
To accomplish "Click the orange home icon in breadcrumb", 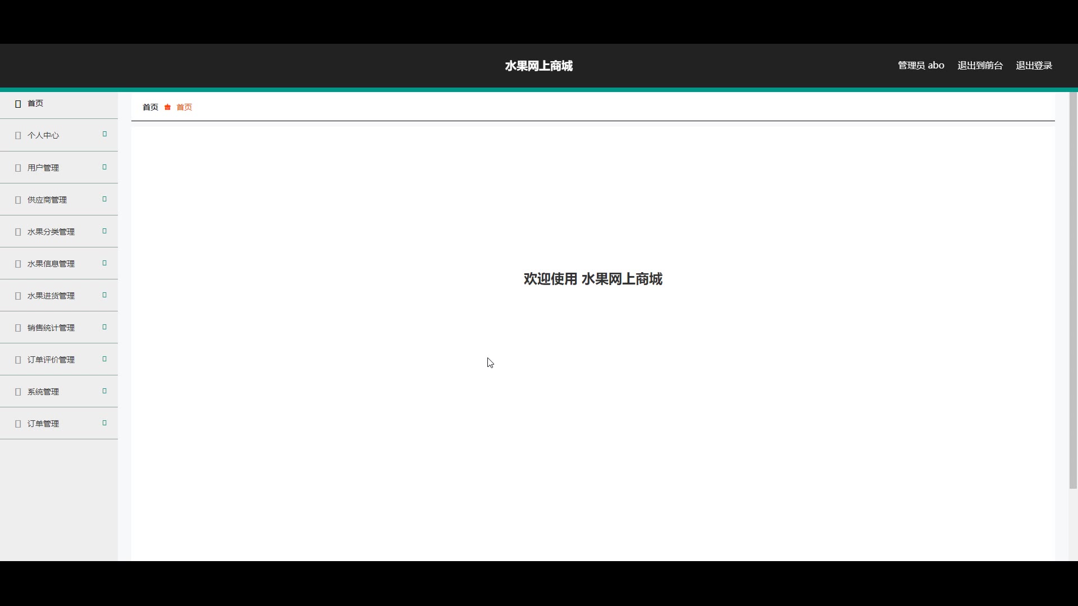I will click(167, 107).
